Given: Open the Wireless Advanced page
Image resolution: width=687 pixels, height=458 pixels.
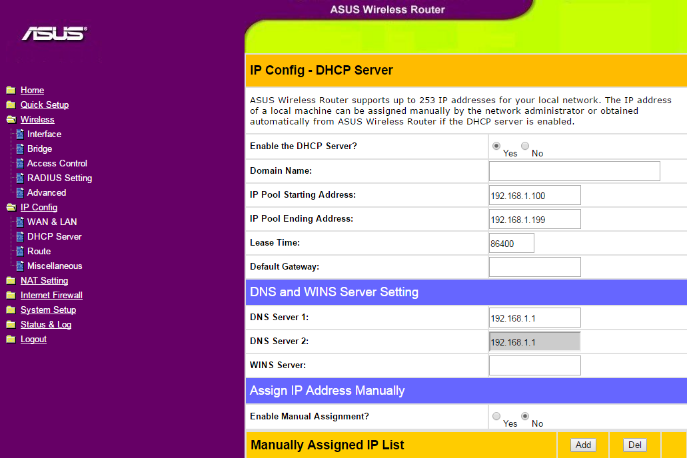Looking at the screenshot, I should pyautogui.click(x=47, y=192).
